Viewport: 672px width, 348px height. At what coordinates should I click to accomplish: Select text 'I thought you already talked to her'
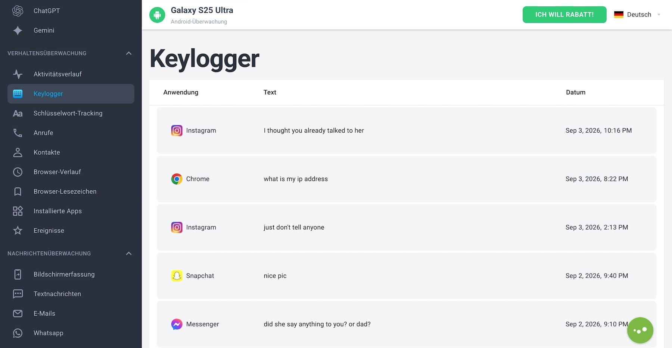tap(314, 131)
